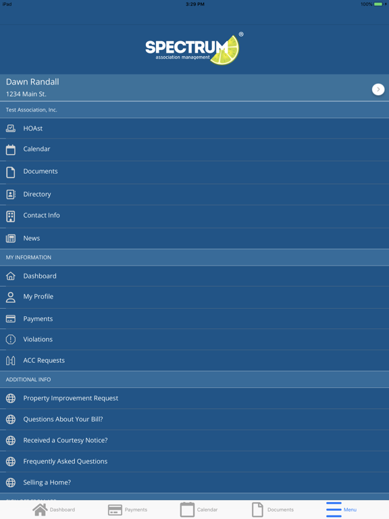Click the ADDITIONAL INFO section header

coord(194,380)
